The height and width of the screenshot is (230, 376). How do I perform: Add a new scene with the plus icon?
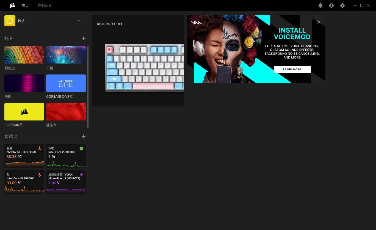(x=84, y=38)
